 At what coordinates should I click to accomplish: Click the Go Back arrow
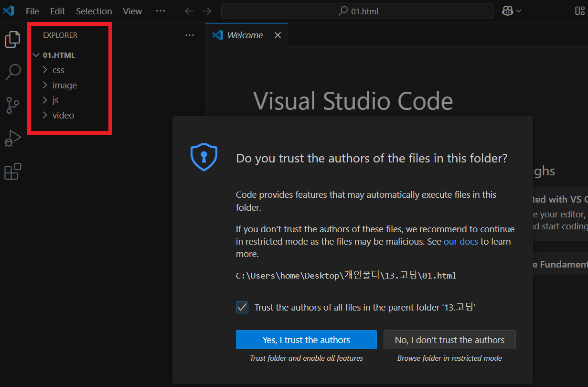(189, 11)
